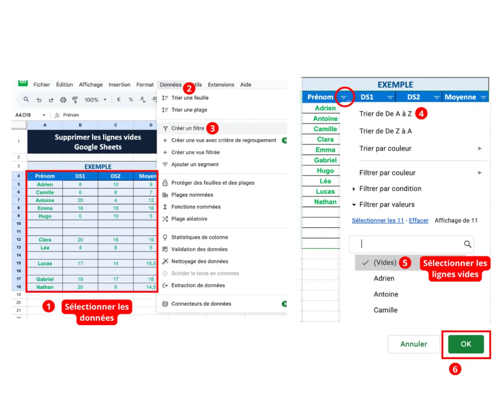Select row 10 header
Viewport: 499px width, 399px height.
[19, 224]
